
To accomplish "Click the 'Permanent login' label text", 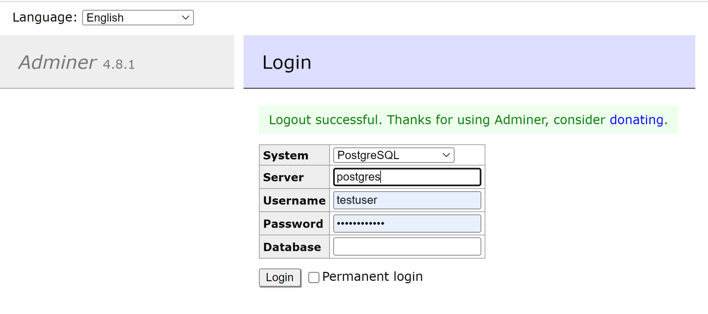I will point(372,276).
